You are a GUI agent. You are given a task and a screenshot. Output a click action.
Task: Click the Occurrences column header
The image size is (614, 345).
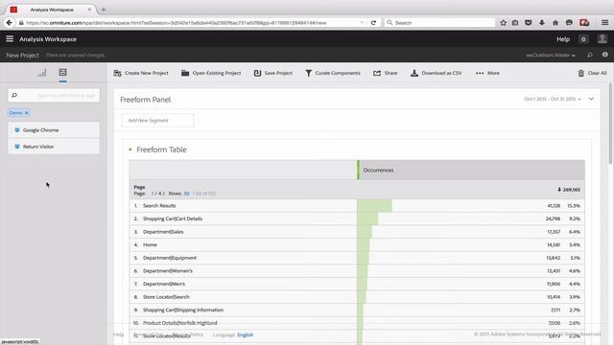pyautogui.click(x=471, y=171)
